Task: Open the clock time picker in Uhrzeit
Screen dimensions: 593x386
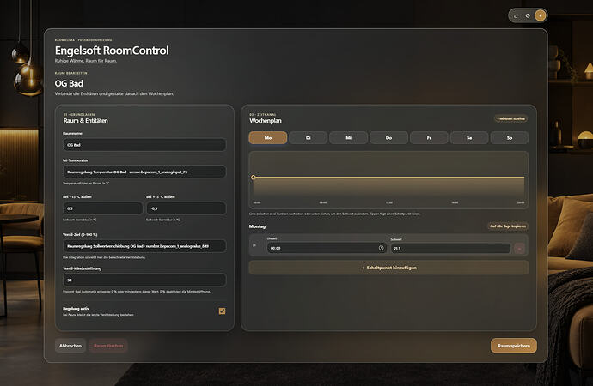Action: coord(382,248)
